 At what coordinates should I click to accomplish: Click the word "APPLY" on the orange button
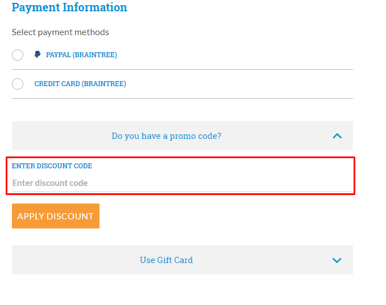click(x=30, y=216)
